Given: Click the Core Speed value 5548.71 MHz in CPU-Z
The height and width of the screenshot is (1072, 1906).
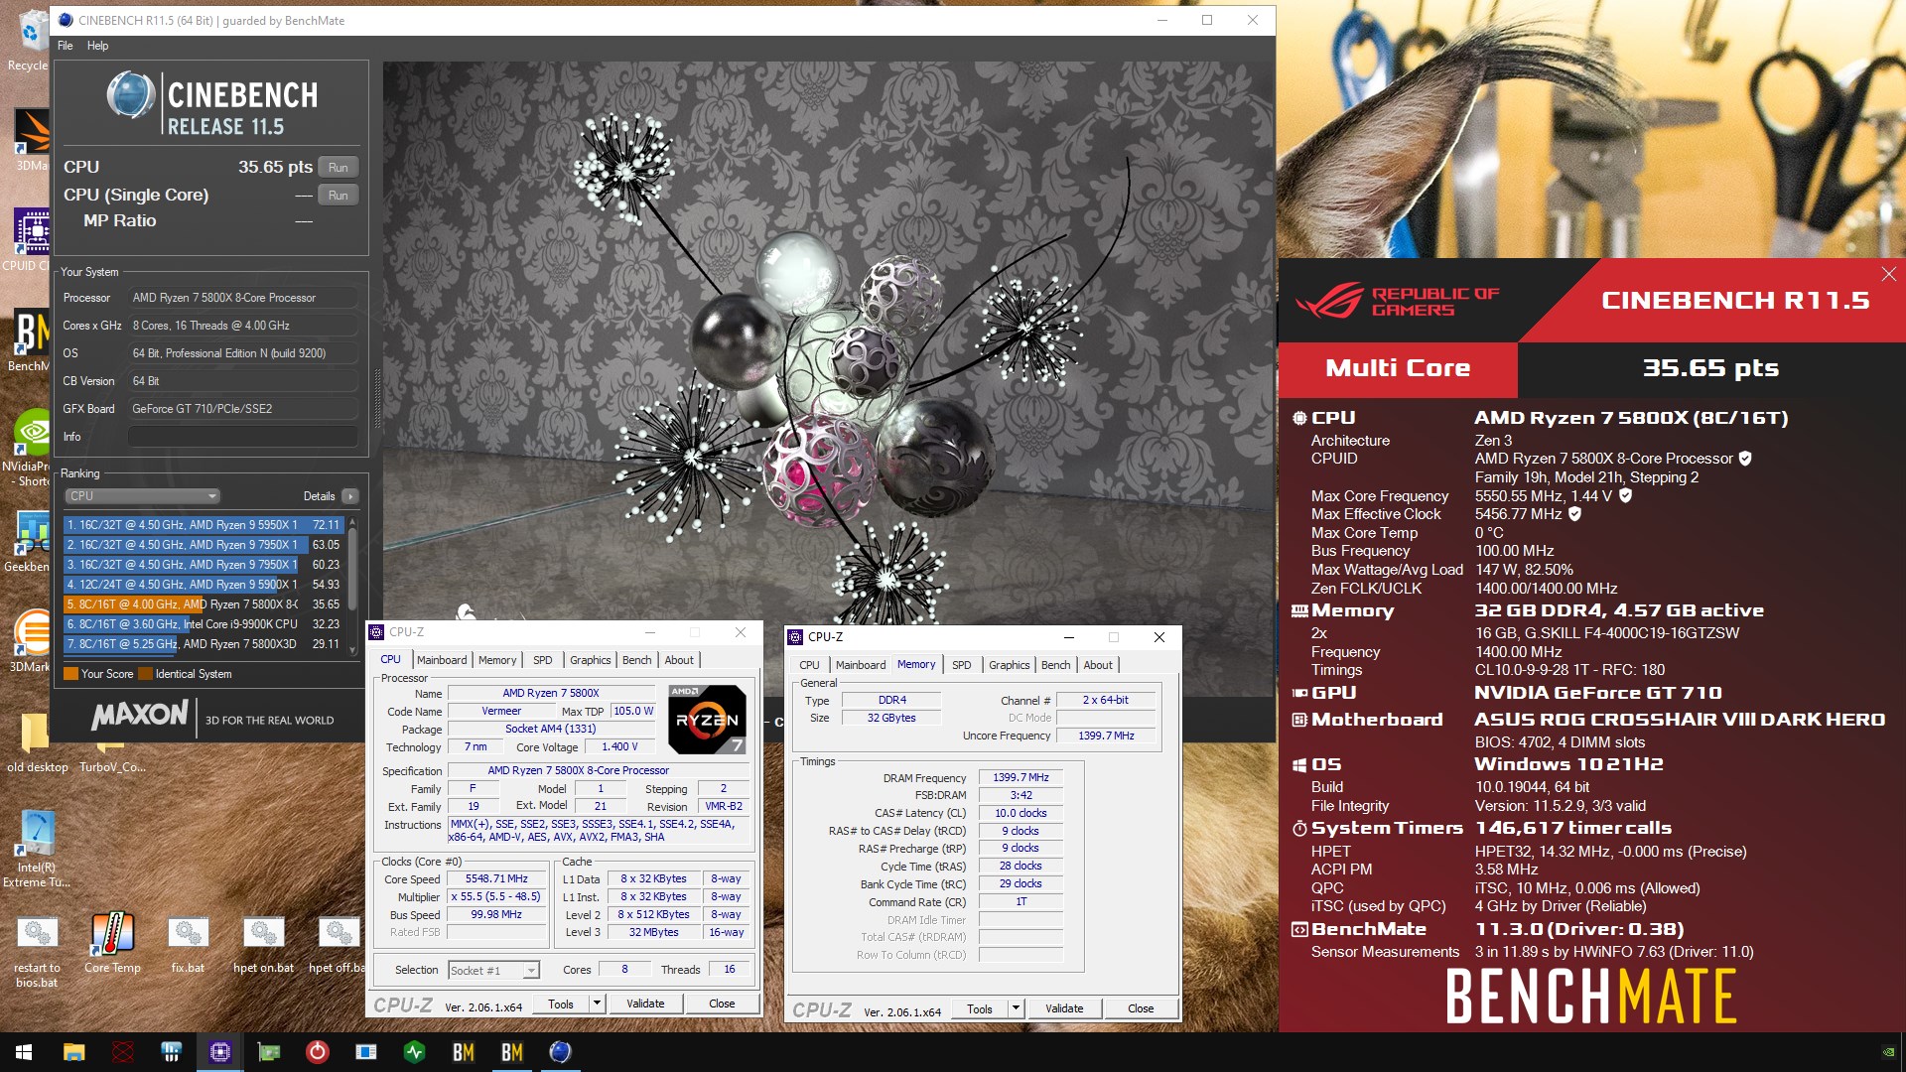Looking at the screenshot, I should click(496, 879).
